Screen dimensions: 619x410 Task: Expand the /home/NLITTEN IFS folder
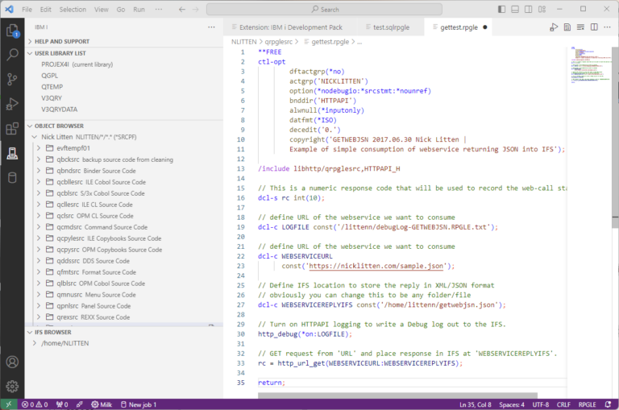click(x=35, y=343)
